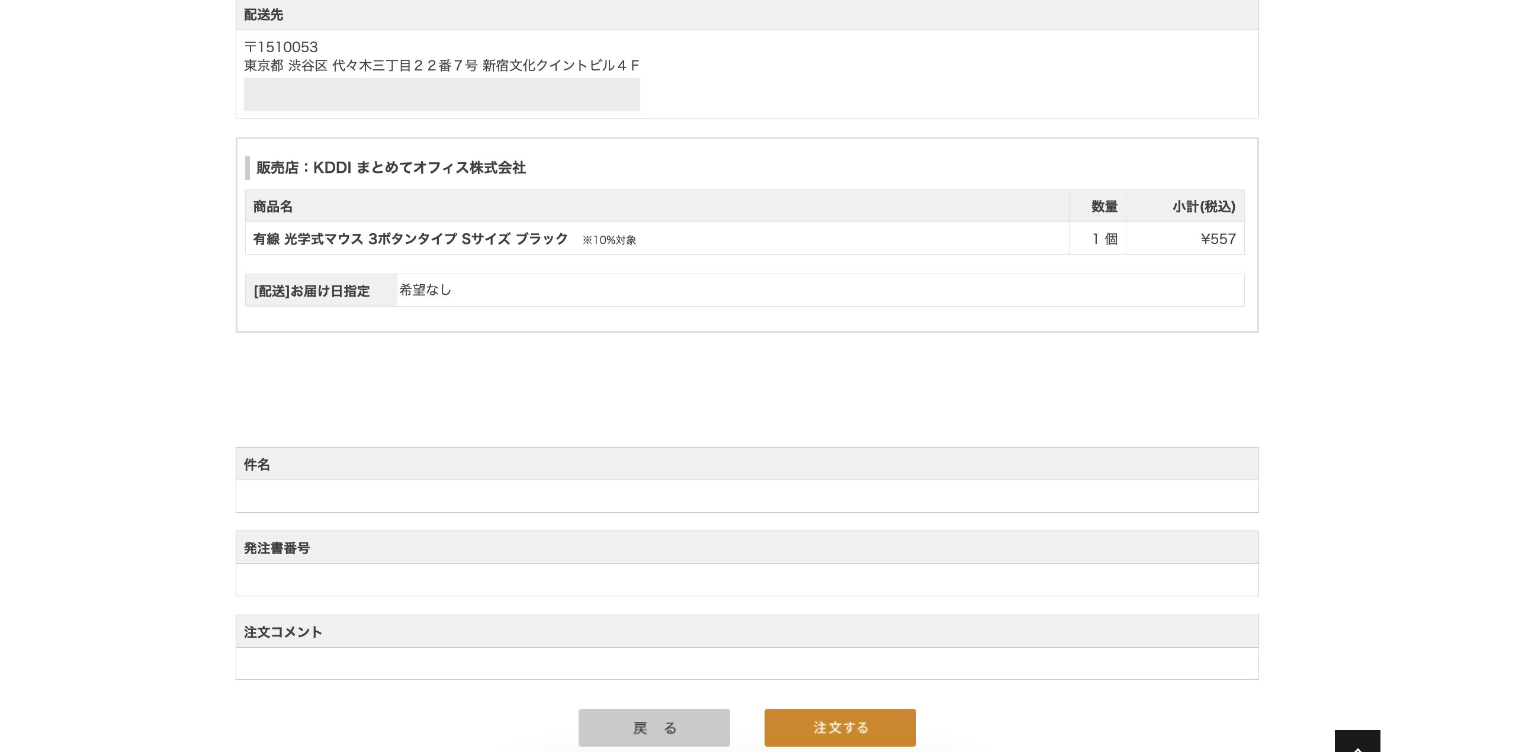Click the grayed recipient name field

tap(442, 95)
